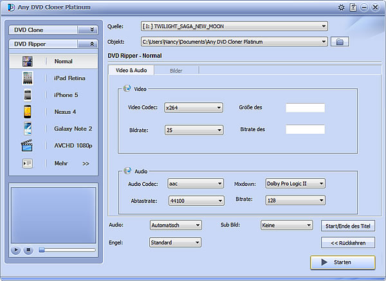This screenshot has height=281, width=386.
Task: Show more profiles with Mehr >>
Action: pyautogui.click(x=71, y=163)
